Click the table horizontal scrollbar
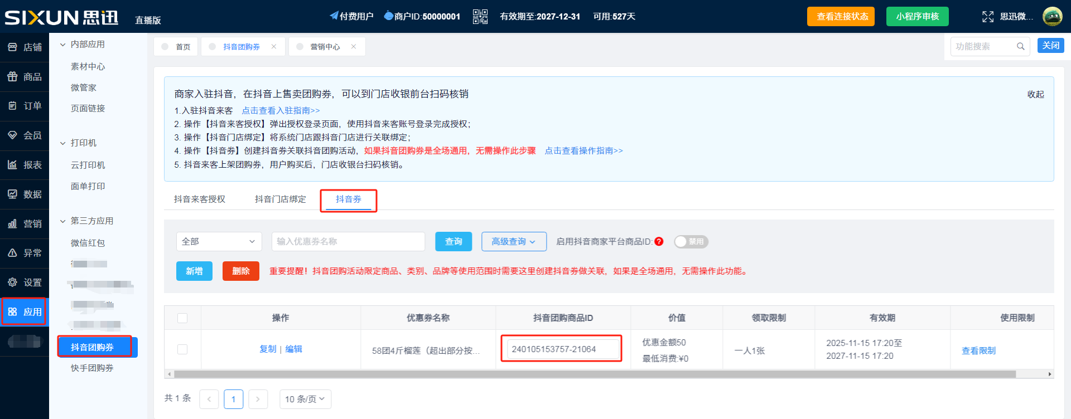 (x=595, y=374)
